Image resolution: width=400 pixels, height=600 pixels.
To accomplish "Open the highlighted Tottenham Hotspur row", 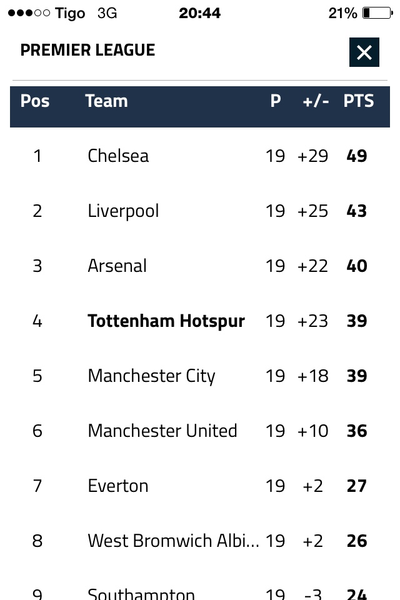I will click(166, 321).
